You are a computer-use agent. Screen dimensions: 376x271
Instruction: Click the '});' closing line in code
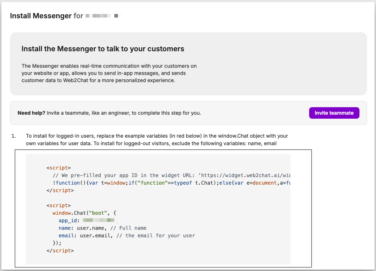(57, 243)
